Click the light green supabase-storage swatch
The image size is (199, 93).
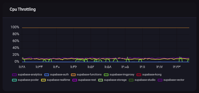tap(101, 80)
